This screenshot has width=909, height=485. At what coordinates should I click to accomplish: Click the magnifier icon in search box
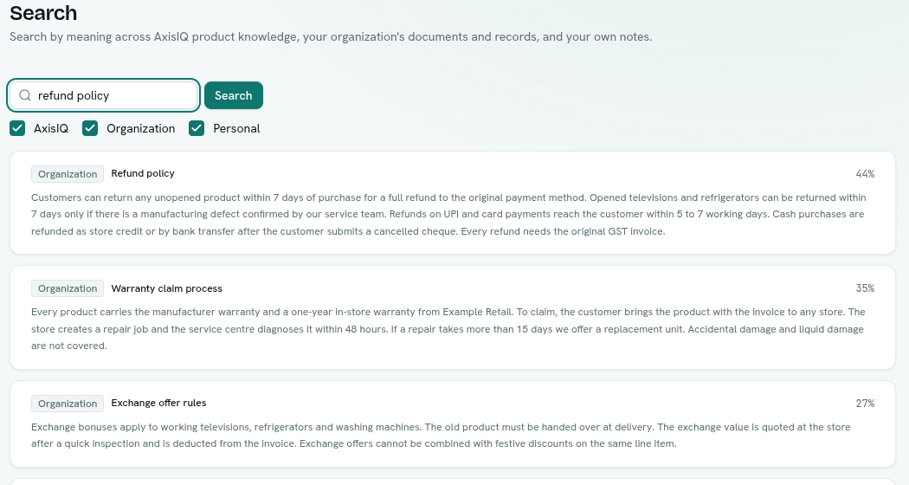click(25, 95)
